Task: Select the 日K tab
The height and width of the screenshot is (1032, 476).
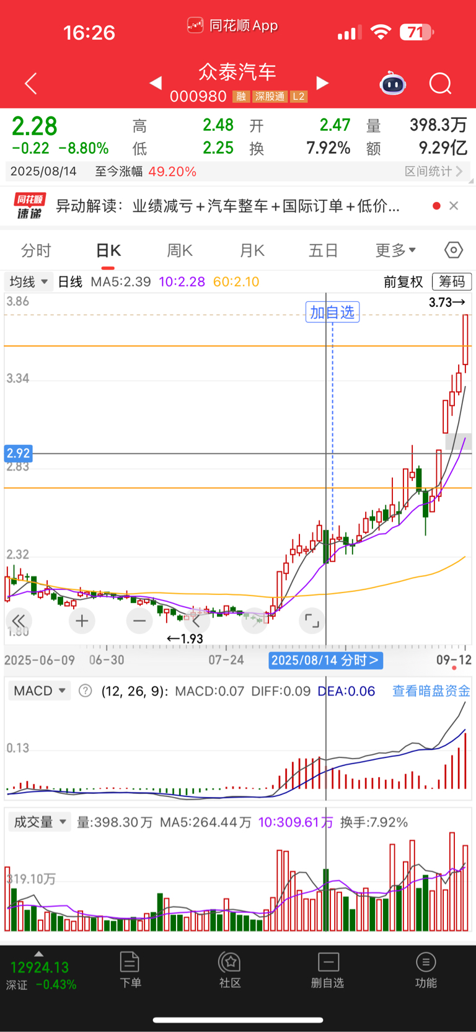Action: [108, 250]
